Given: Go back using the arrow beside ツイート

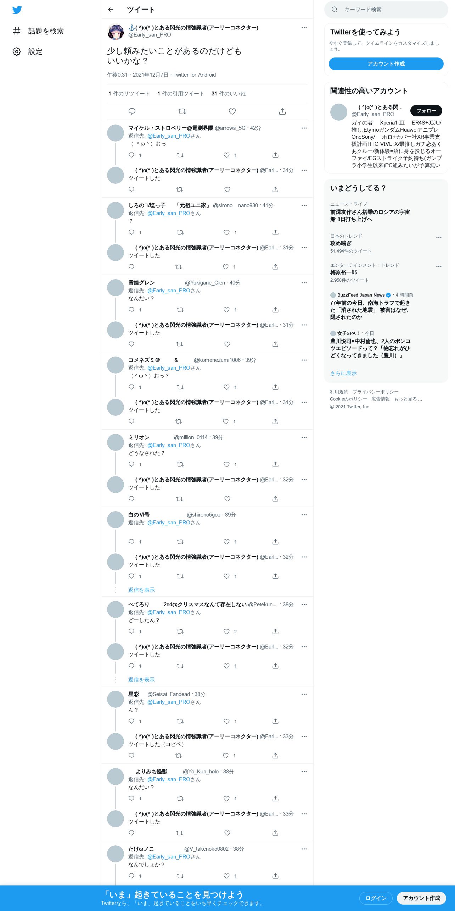Looking at the screenshot, I should [x=111, y=10].
